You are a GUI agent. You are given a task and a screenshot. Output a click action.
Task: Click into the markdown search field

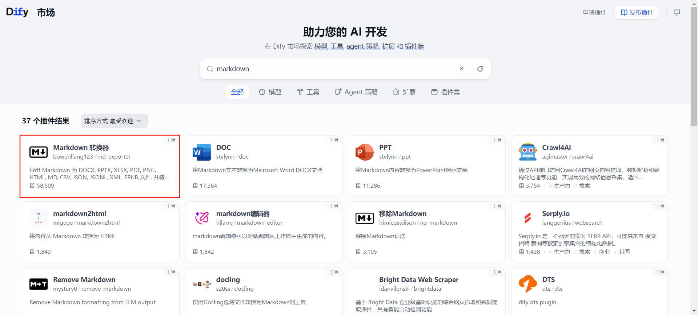[x=334, y=69]
